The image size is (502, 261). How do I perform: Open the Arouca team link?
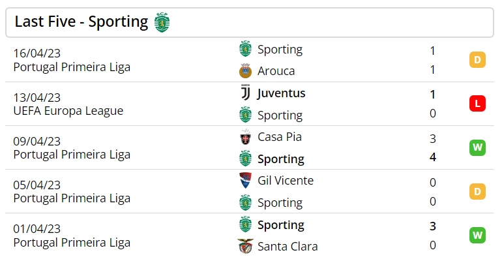pyautogui.click(x=276, y=71)
